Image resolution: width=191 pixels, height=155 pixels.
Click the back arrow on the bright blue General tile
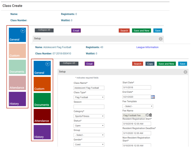(x=48, y=64)
